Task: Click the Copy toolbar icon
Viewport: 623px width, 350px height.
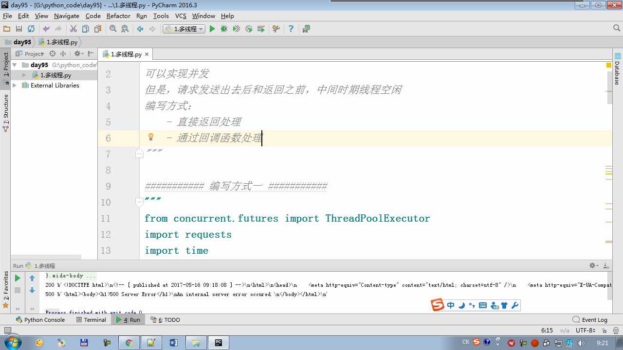Action: click(86, 29)
